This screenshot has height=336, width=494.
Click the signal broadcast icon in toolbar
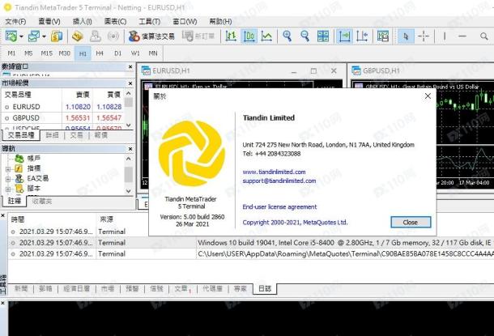[113, 36]
